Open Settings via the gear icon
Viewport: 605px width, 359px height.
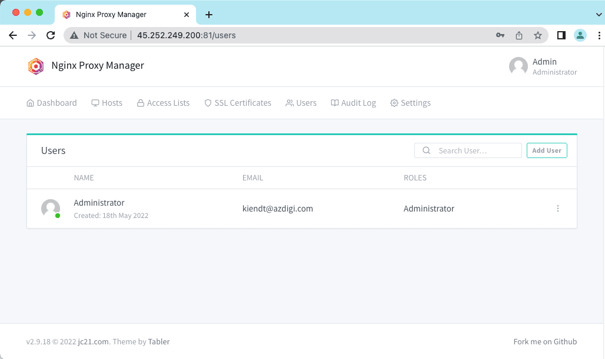pyautogui.click(x=393, y=103)
